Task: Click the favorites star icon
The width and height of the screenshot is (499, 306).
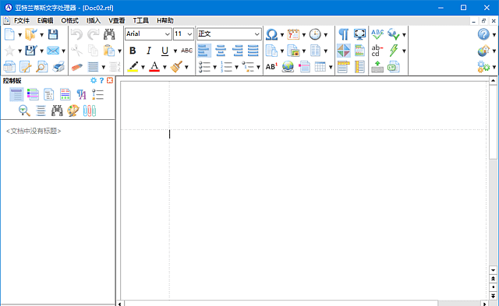Action: point(9,51)
